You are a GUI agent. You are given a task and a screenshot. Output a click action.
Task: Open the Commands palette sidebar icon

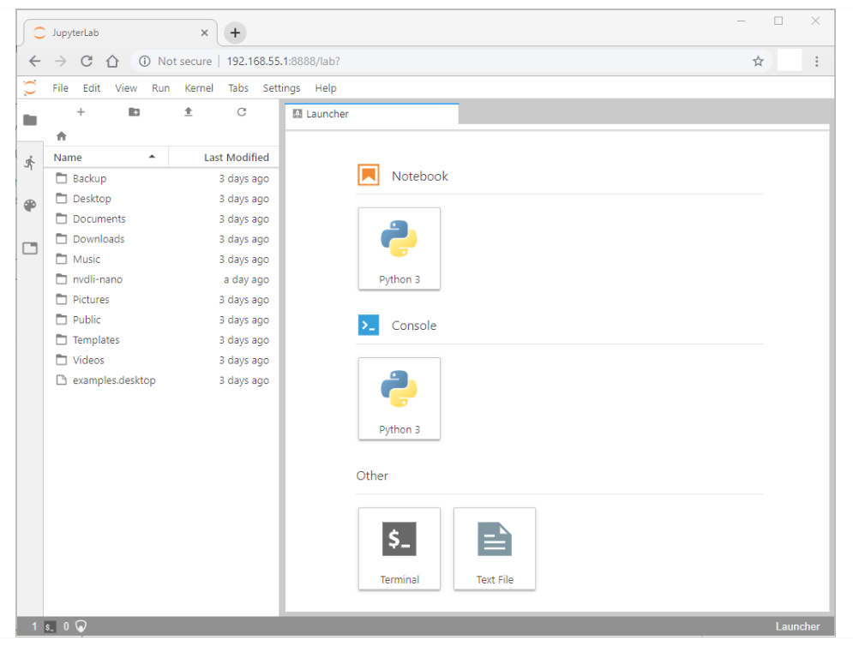click(30, 206)
